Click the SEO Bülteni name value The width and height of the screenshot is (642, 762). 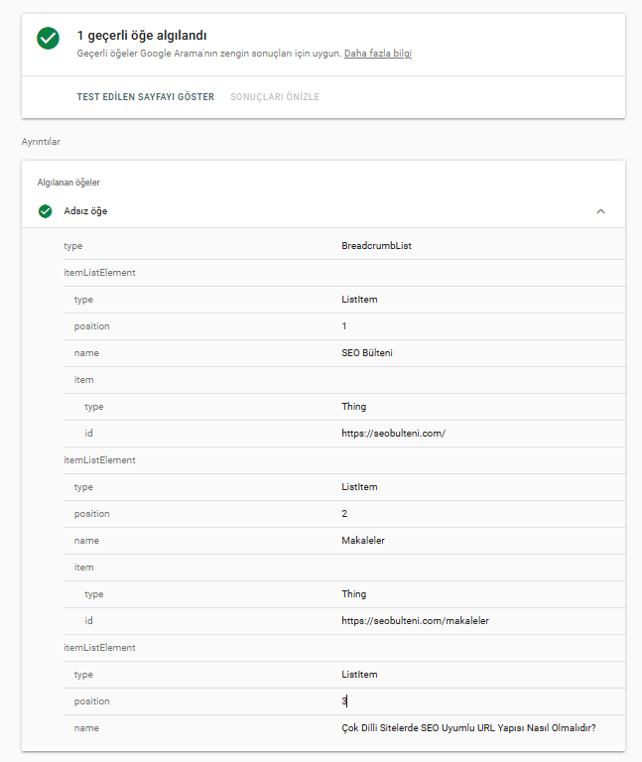pyautogui.click(x=367, y=353)
